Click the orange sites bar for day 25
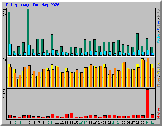This screenshot has height=126, width=162. (124, 74)
